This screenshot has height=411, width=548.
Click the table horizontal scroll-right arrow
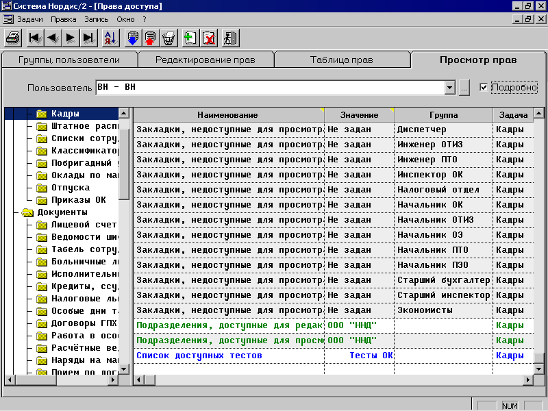tap(527, 379)
